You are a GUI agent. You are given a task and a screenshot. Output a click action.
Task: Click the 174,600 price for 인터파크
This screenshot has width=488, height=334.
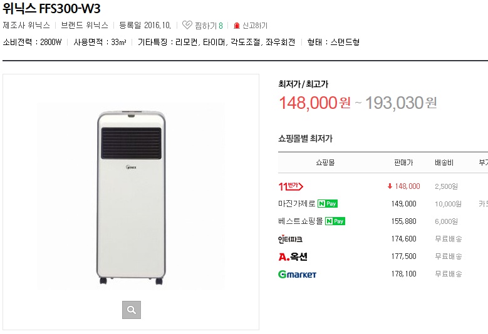coord(403,239)
